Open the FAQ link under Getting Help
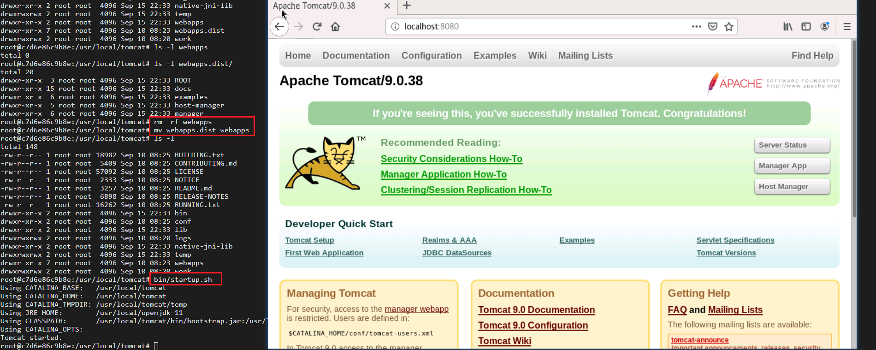 pos(677,310)
